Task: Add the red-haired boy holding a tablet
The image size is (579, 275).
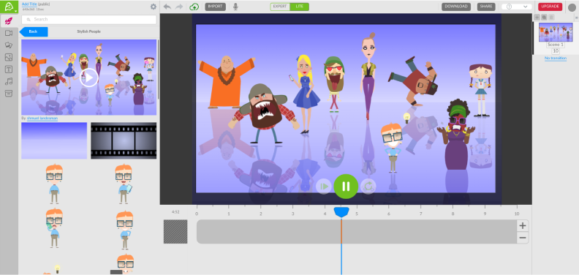Action: point(124,184)
